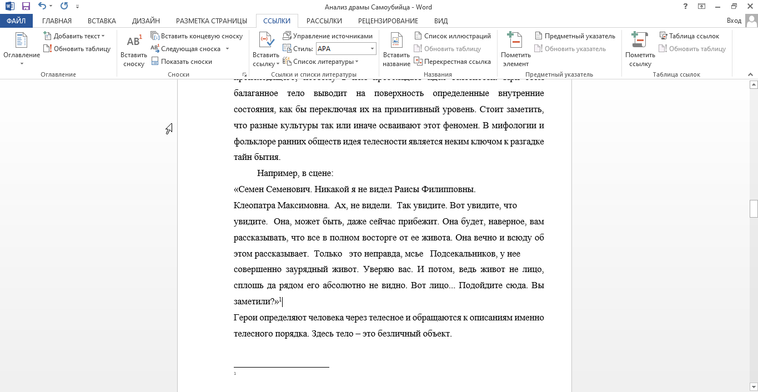
Task: Undo the last action in the toolbar
Action: pyautogui.click(x=42, y=7)
